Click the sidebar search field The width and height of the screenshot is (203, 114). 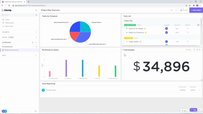coord(18,15)
